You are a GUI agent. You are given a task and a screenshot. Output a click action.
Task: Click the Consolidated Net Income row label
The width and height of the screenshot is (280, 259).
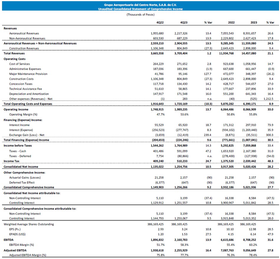coord(20,167)
